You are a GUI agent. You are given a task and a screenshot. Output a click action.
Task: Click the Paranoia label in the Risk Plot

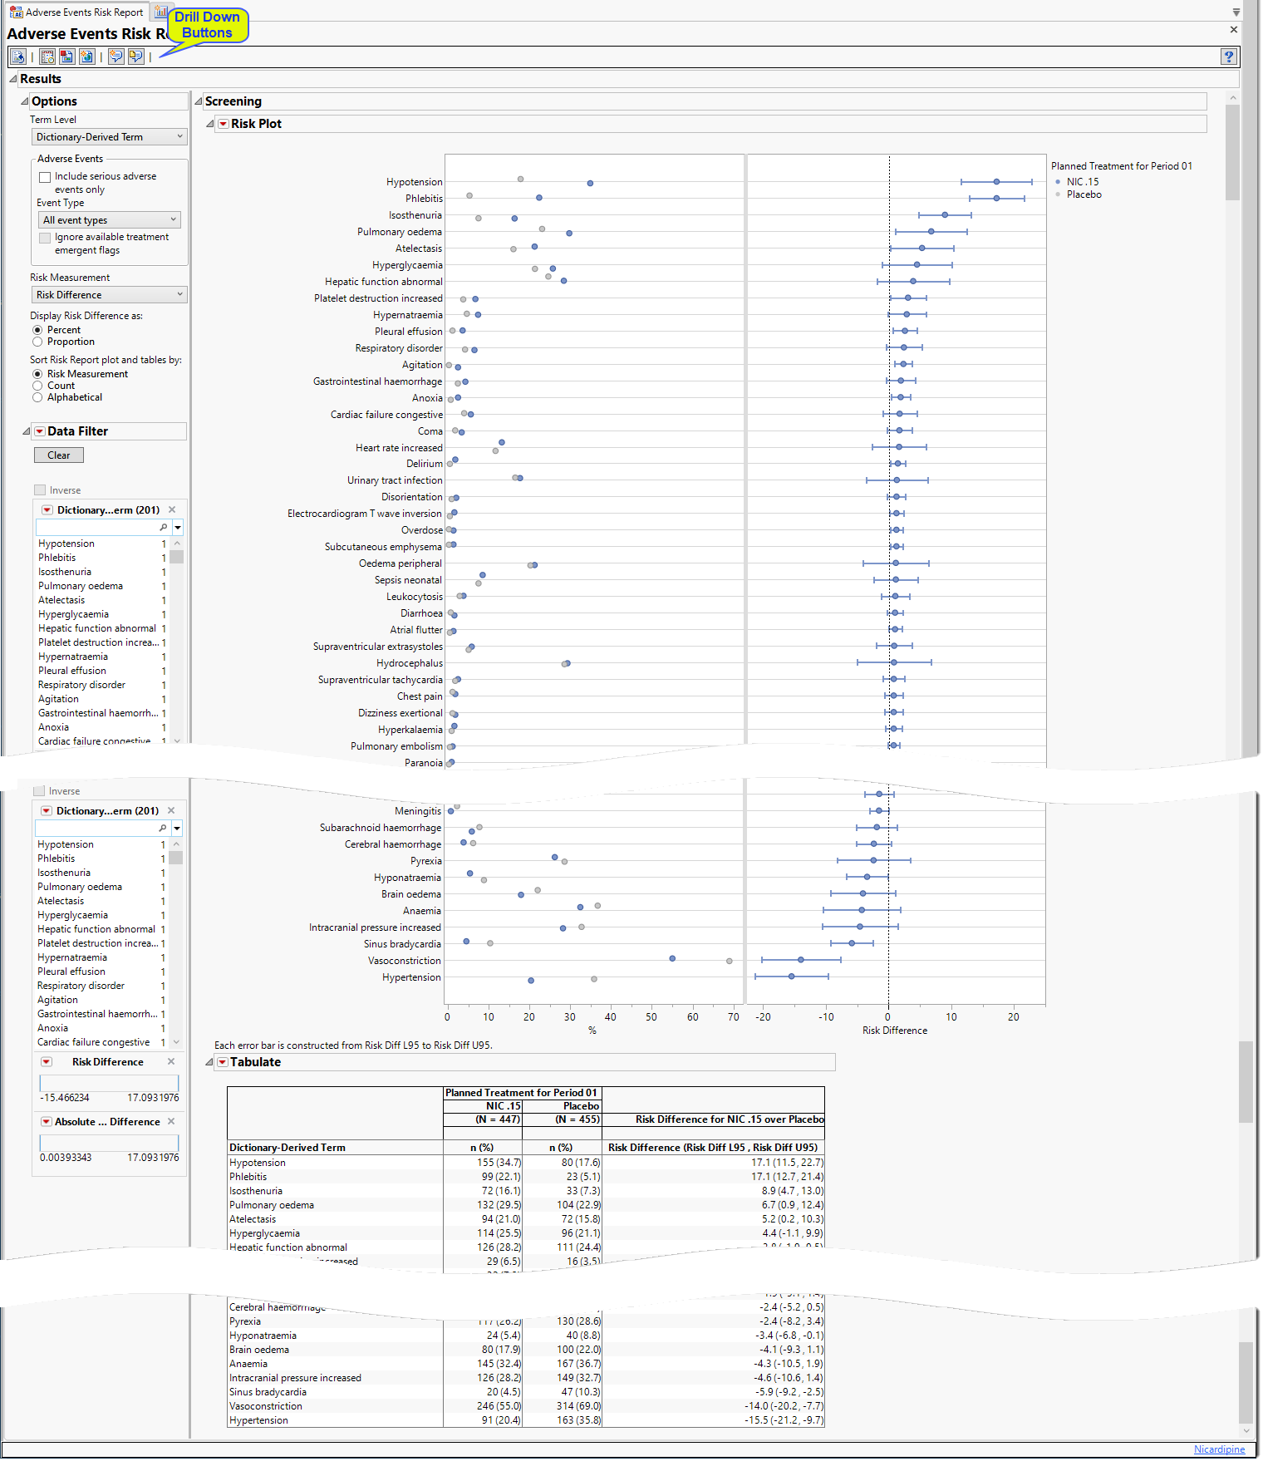coord(424,763)
